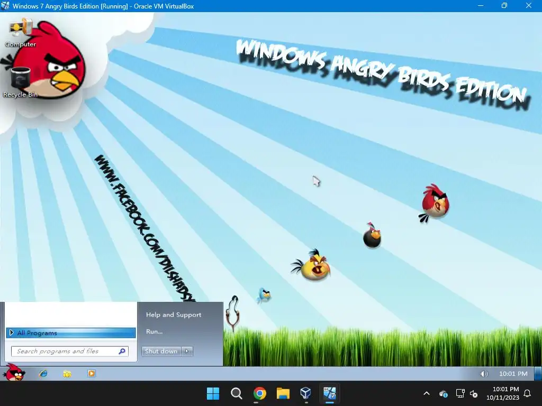Open File Explorer from host taskbar
The image size is (542, 406).
tap(283, 393)
